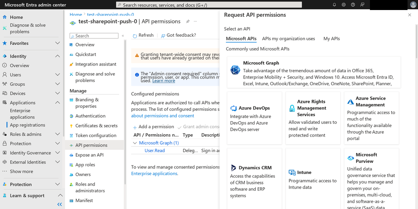
Task: Click the Azure Rights Management lock icon
Action: pos(292,108)
